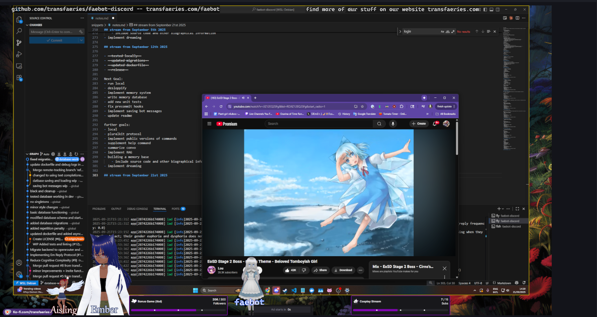Click the YouTube Create button

coord(419,124)
